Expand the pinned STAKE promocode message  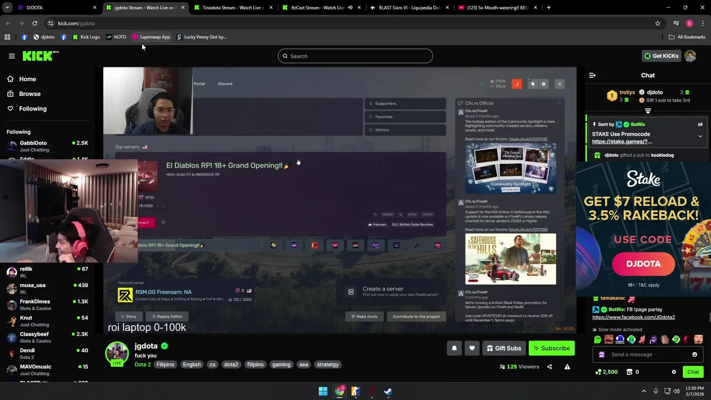[700, 136]
